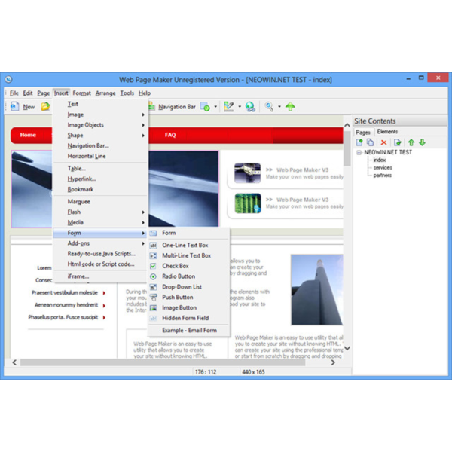Image resolution: width=452 pixels, height=452 pixels.
Task: Choose Marquee from the Insert menu
Action: (x=100, y=202)
